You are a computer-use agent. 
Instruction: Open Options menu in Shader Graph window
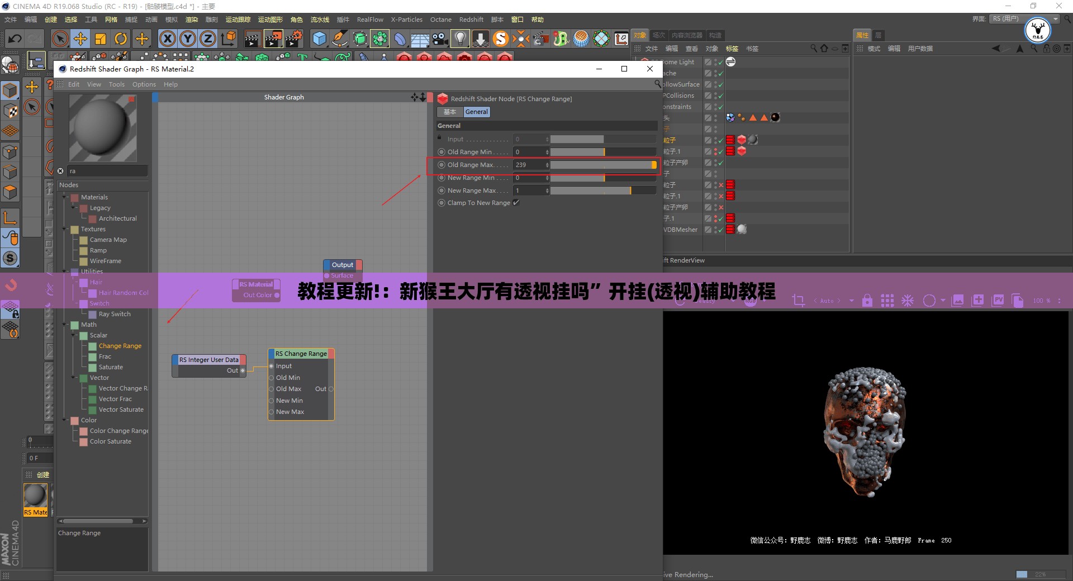coord(144,84)
